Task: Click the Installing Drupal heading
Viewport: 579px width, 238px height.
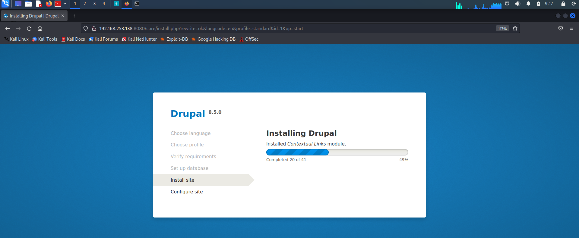Action: [x=302, y=133]
